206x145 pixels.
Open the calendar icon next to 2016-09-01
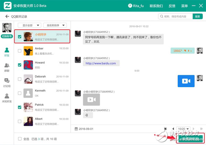(x=77, y=129)
